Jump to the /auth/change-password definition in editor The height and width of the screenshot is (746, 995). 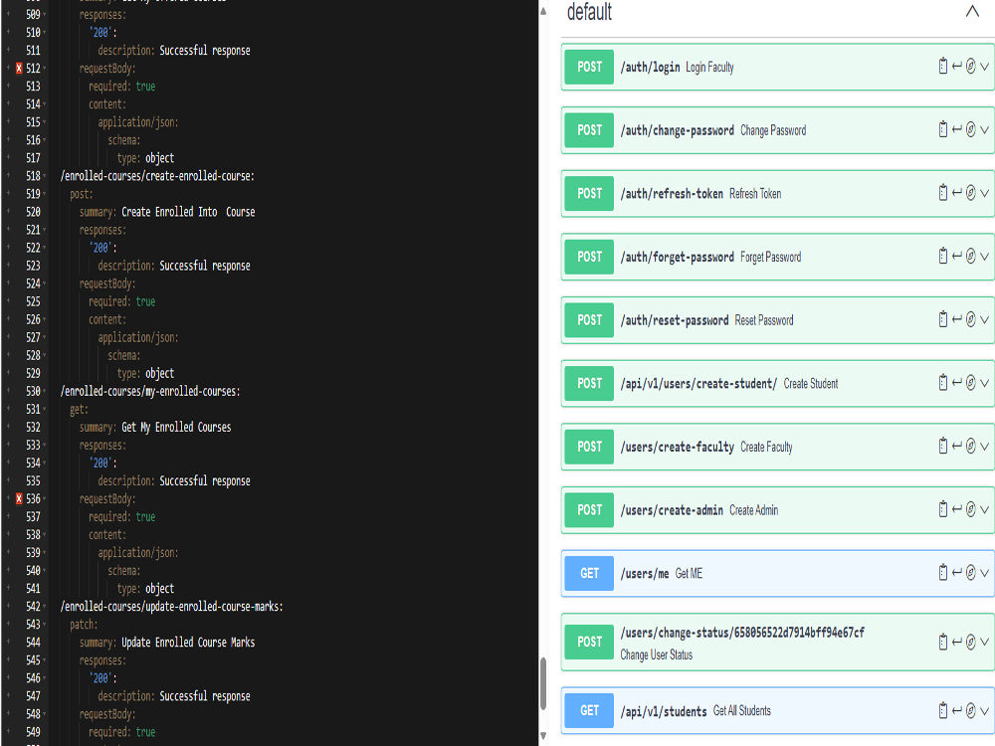coord(957,129)
